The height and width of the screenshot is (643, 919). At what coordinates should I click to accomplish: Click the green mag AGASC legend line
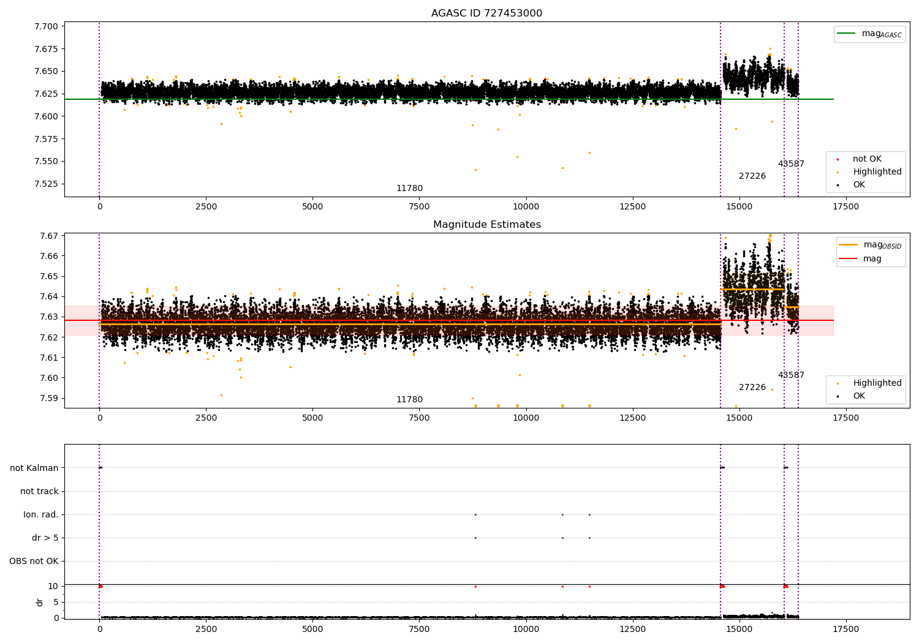coord(846,34)
